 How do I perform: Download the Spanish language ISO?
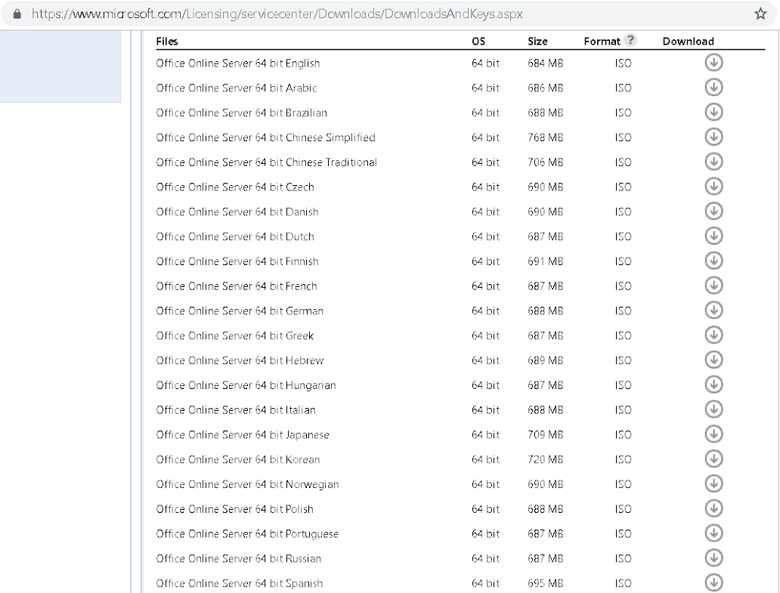[x=713, y=582]
